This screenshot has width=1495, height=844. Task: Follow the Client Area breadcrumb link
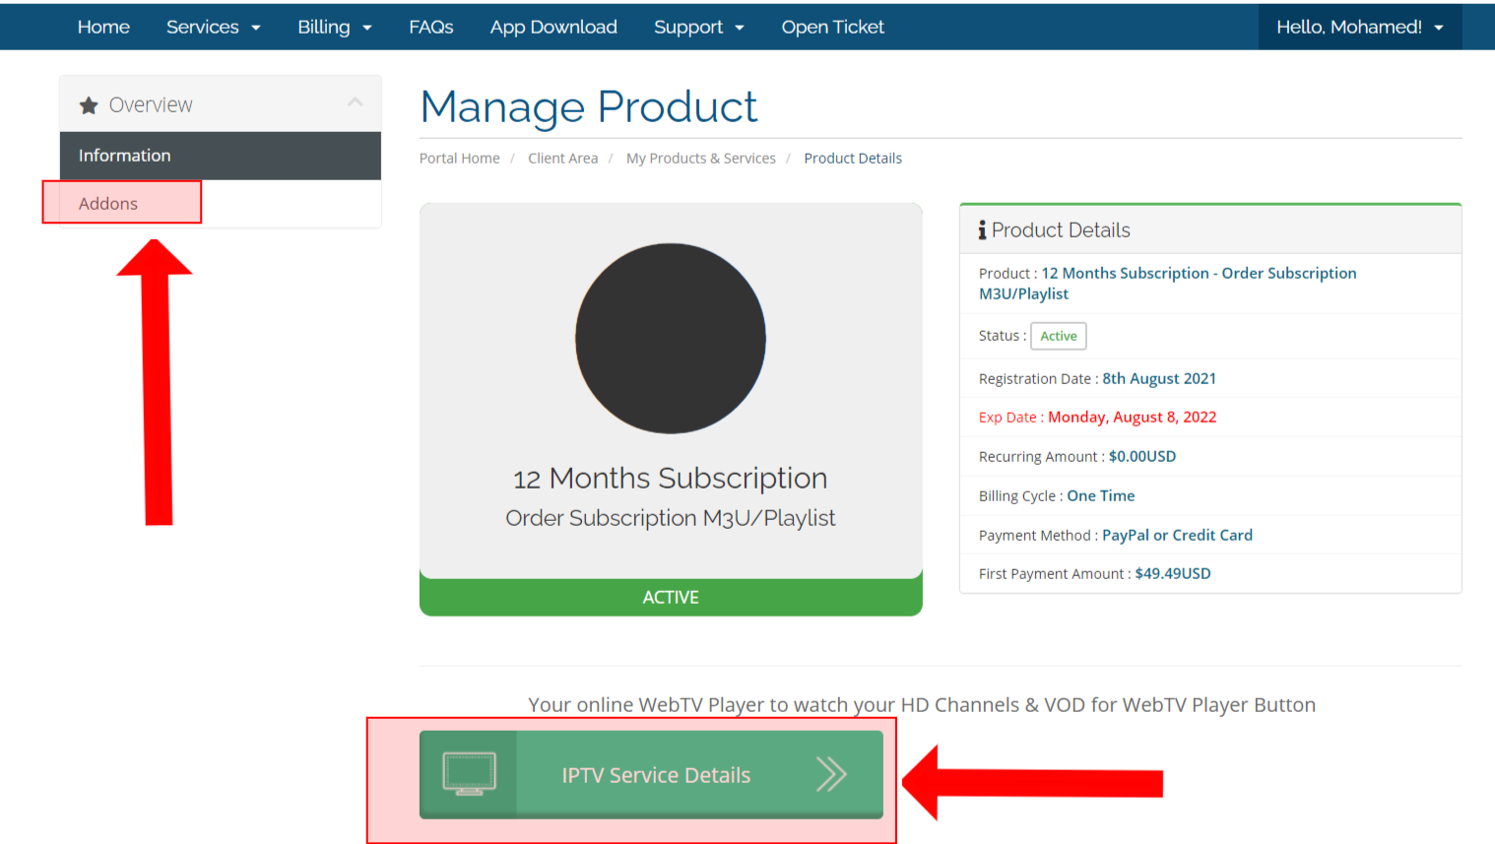pyautogui.click(x=562, y=159)
